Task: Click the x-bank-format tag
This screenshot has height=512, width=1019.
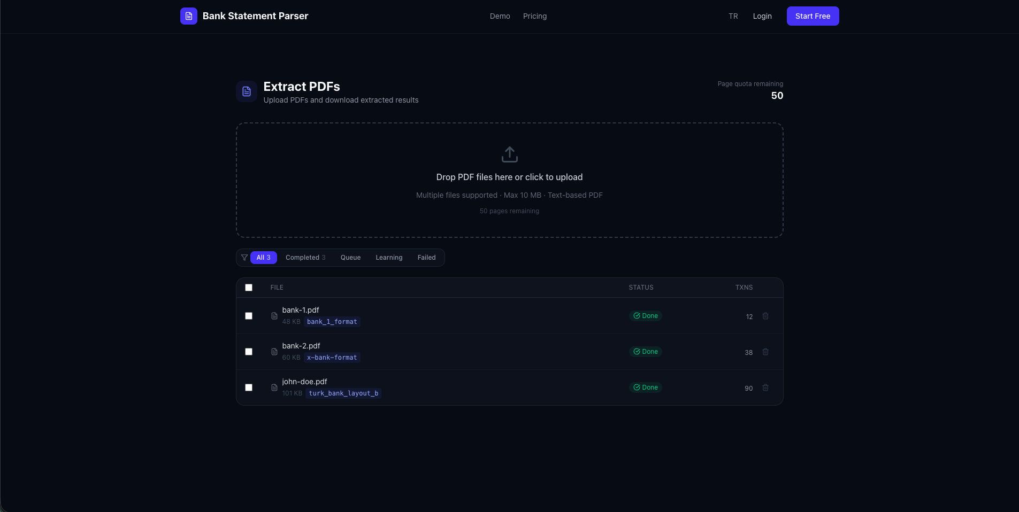Action: tap(332, 358)
